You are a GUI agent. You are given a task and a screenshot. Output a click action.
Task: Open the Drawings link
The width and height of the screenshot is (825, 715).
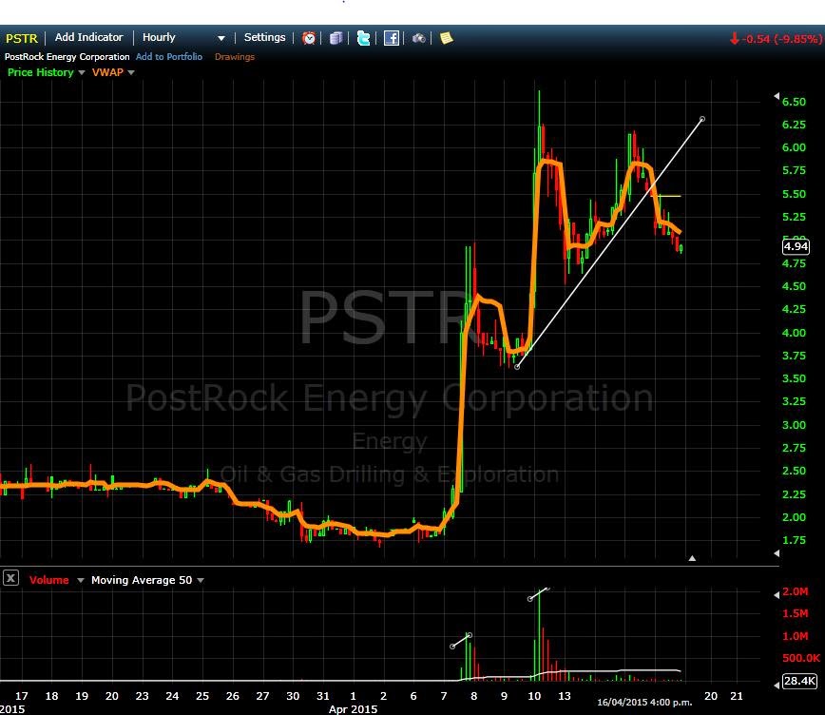pyautogui.click(x=235, y=56)
